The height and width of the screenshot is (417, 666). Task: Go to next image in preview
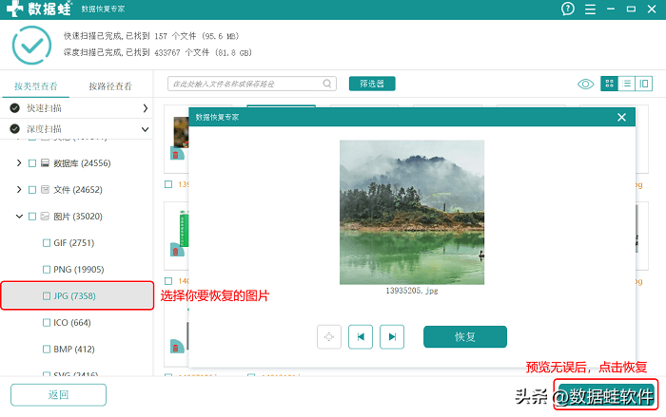tap(392, 337)
